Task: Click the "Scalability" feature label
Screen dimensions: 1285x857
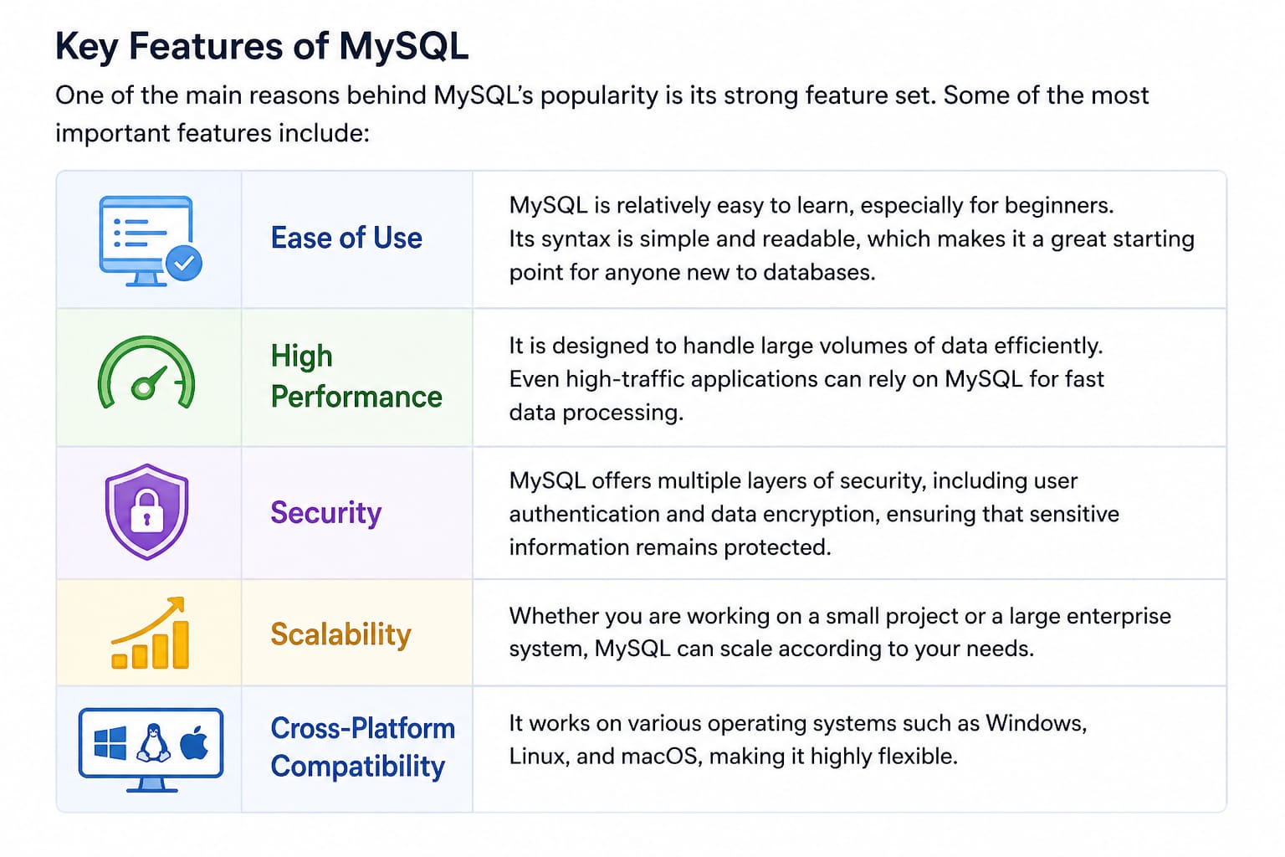Action: (340, 634)
